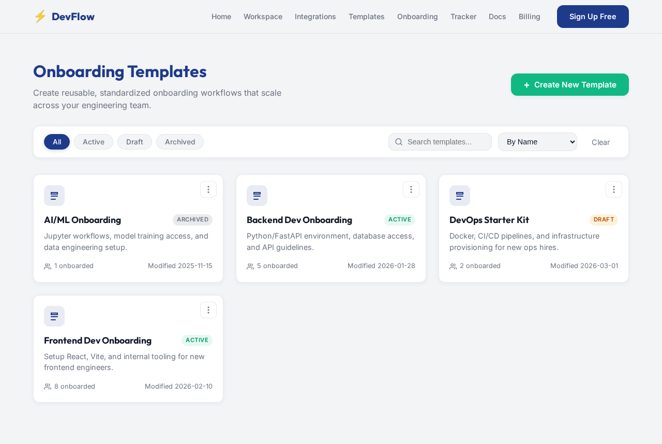Screen dimensions: 662x444
Task: Filter templates by Active status
Action: 94,142
